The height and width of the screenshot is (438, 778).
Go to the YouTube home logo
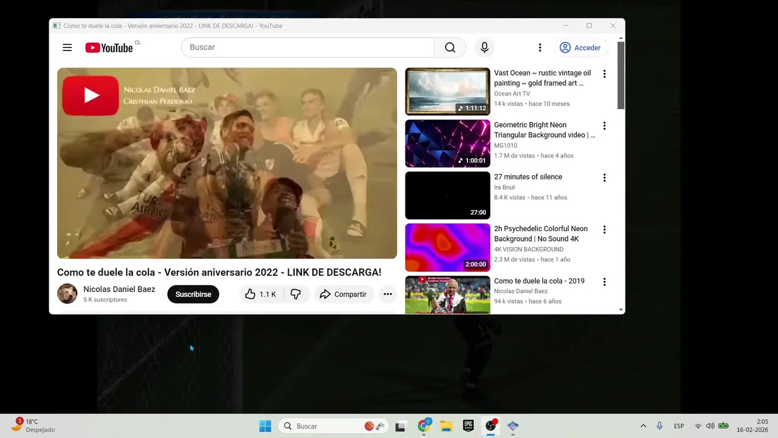(109, 47)
